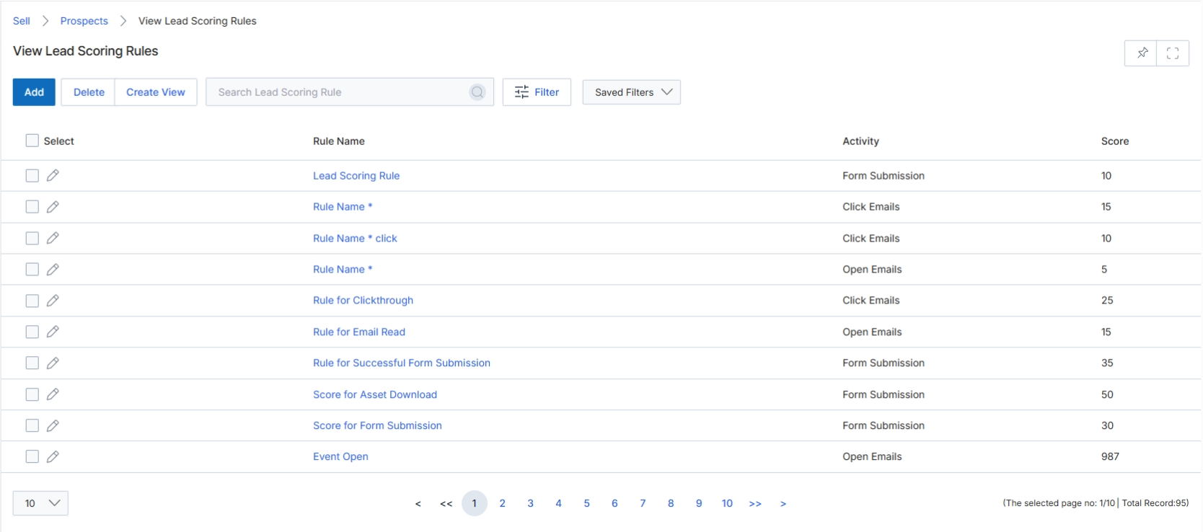The image size is (1203, 532).
Task: Jump forward with double-arrow pager
Action: click(755, 504)
